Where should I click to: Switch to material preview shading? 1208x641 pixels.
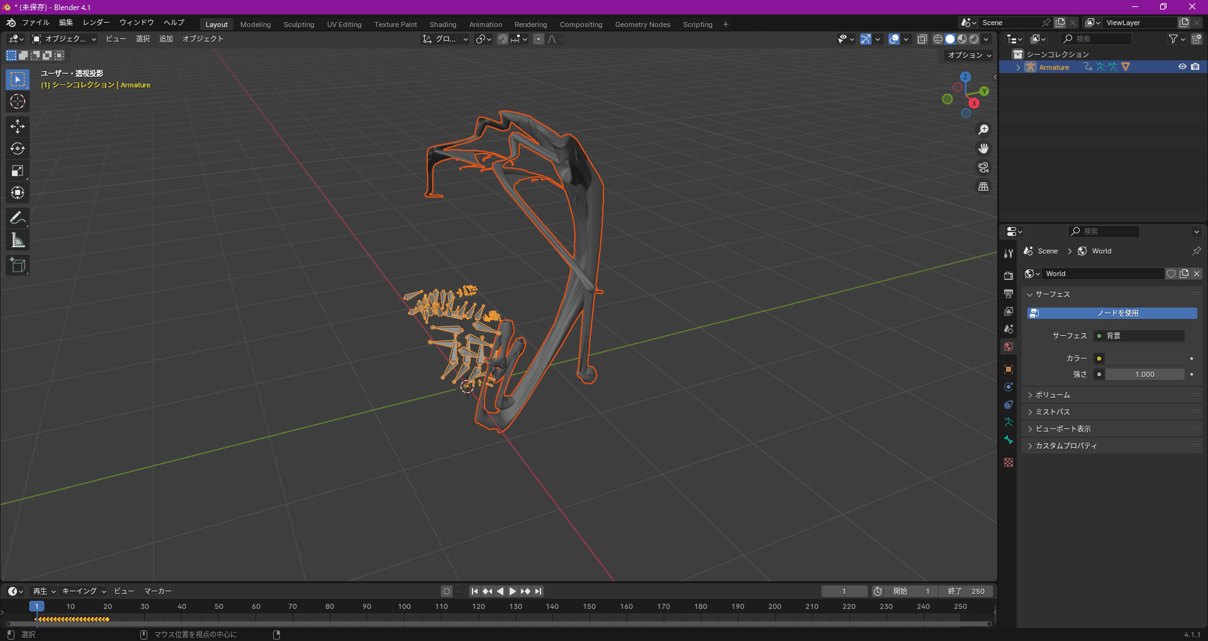(962, 39)
